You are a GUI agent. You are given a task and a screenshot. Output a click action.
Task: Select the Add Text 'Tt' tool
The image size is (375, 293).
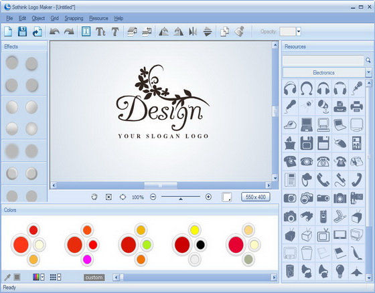[100, 31]
